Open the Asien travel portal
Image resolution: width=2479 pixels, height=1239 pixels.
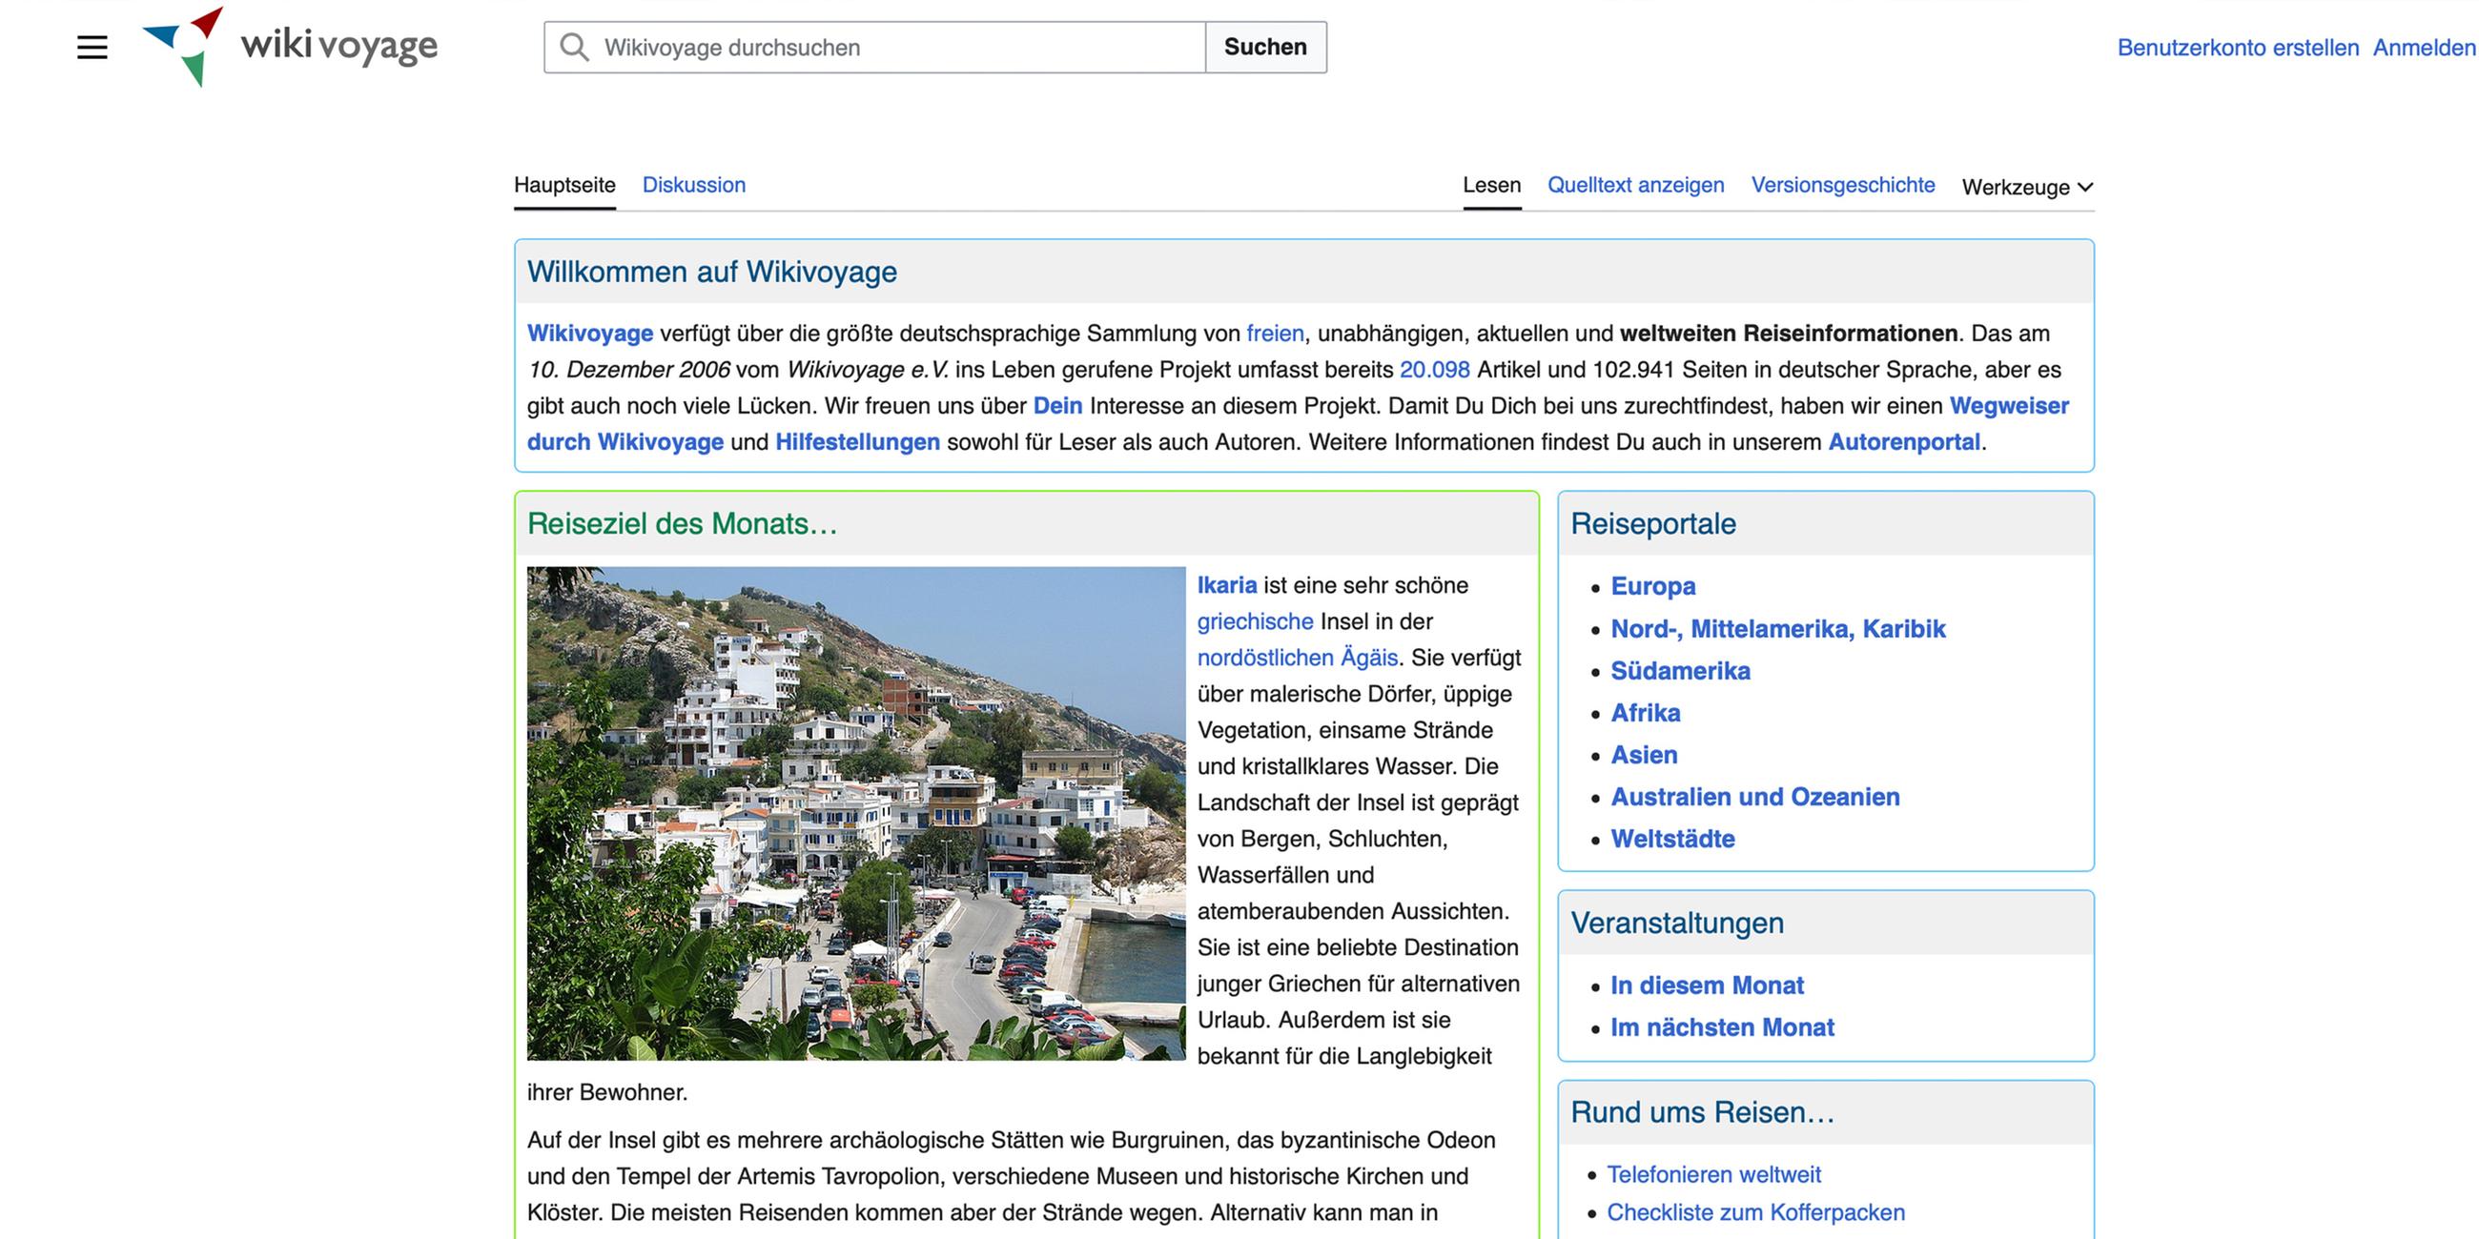(x=1645, y=755)
